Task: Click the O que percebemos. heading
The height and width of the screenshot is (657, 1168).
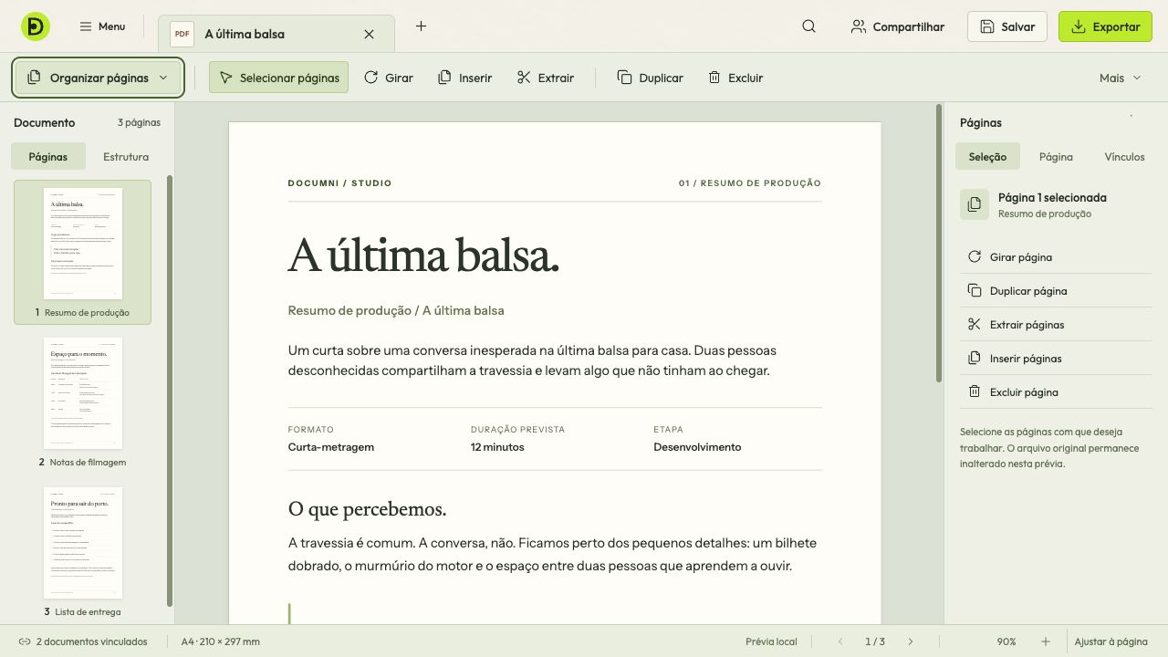Action: click(x=367, y=509)
